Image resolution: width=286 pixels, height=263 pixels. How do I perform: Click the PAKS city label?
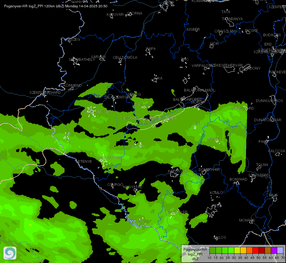click(263, 142)
